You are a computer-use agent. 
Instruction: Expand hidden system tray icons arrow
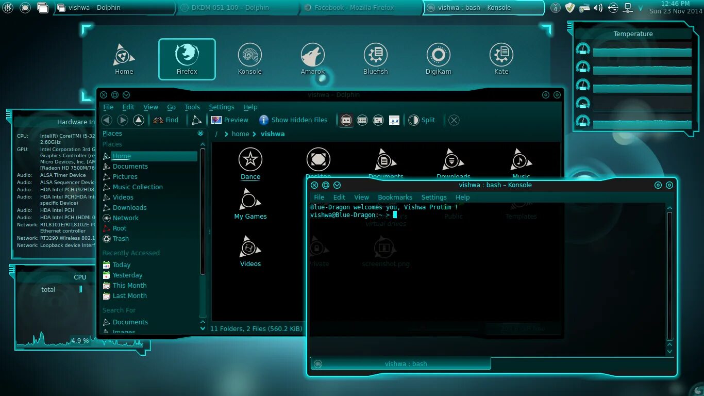coord(641,8)
